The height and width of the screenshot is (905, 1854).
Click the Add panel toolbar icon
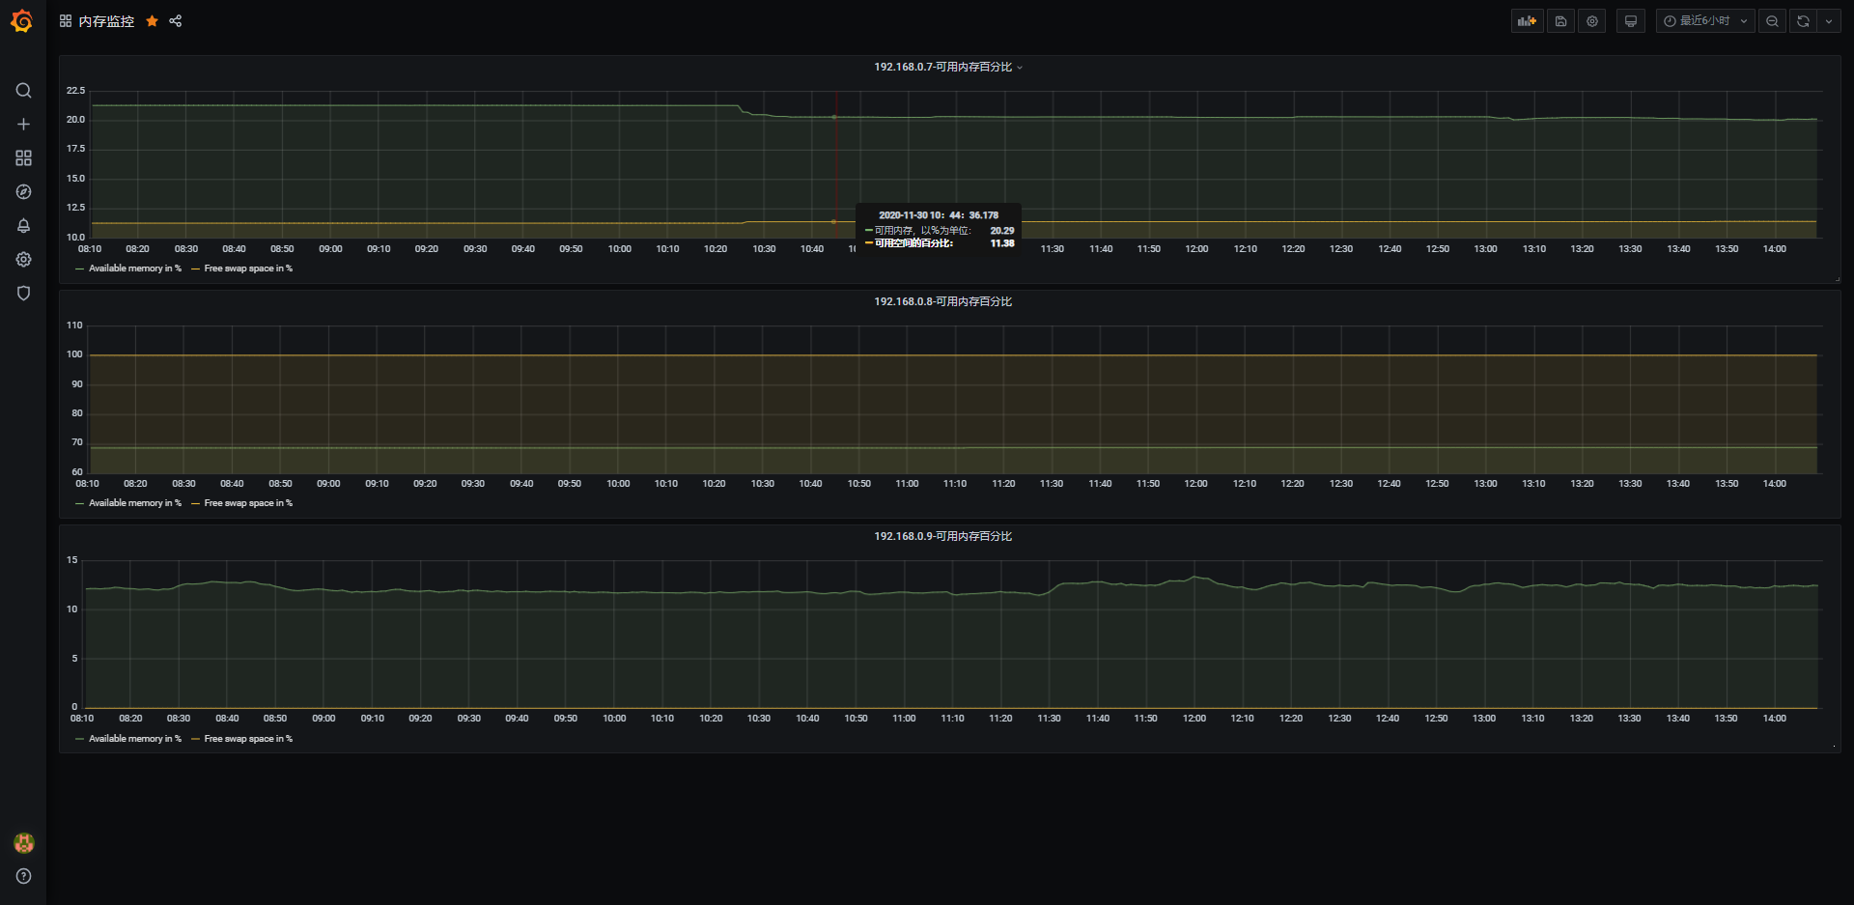coord(1527,21)
